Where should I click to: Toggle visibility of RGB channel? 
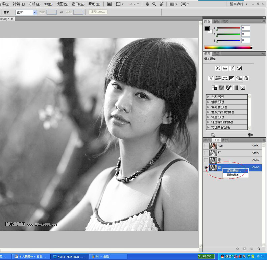click(206, 146)
